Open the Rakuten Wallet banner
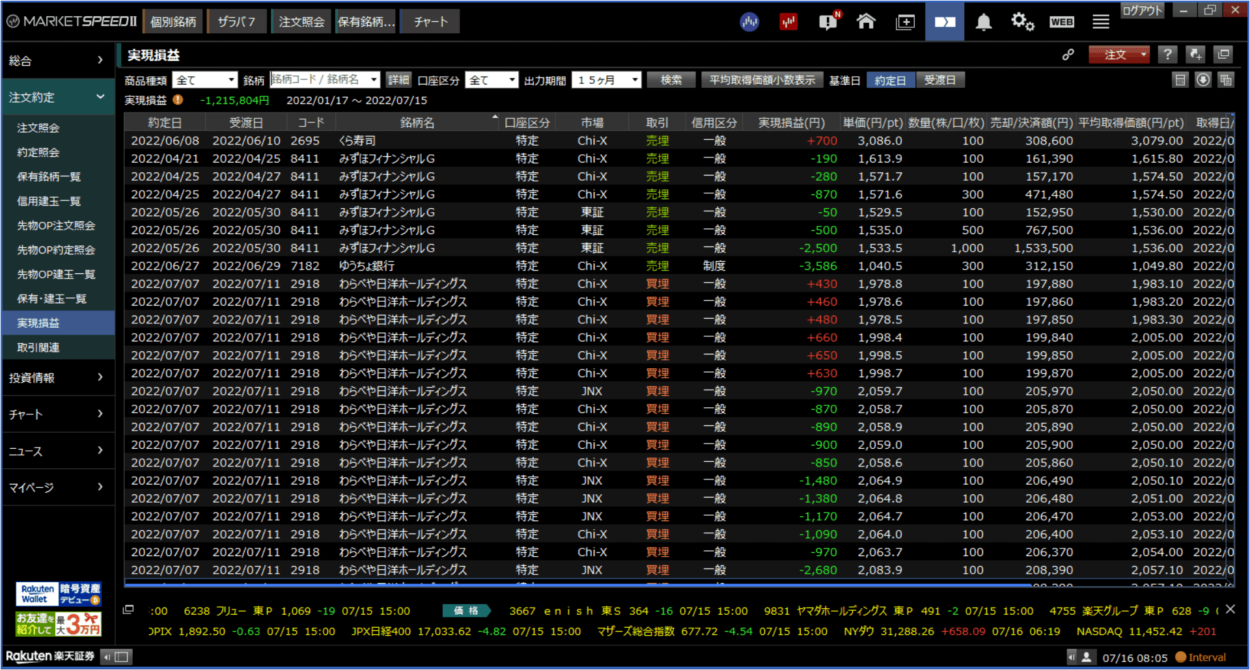 [59, 595]
